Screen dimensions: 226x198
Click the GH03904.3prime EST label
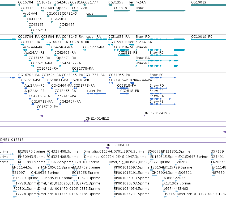[x=165, y=173]
